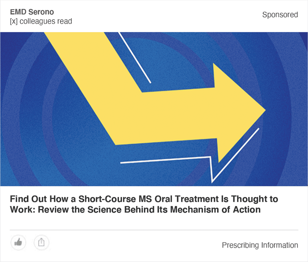The height and width of the screenshot is (262, 308).
Task: Open the yellow arrow ad image
Action: 154,109
